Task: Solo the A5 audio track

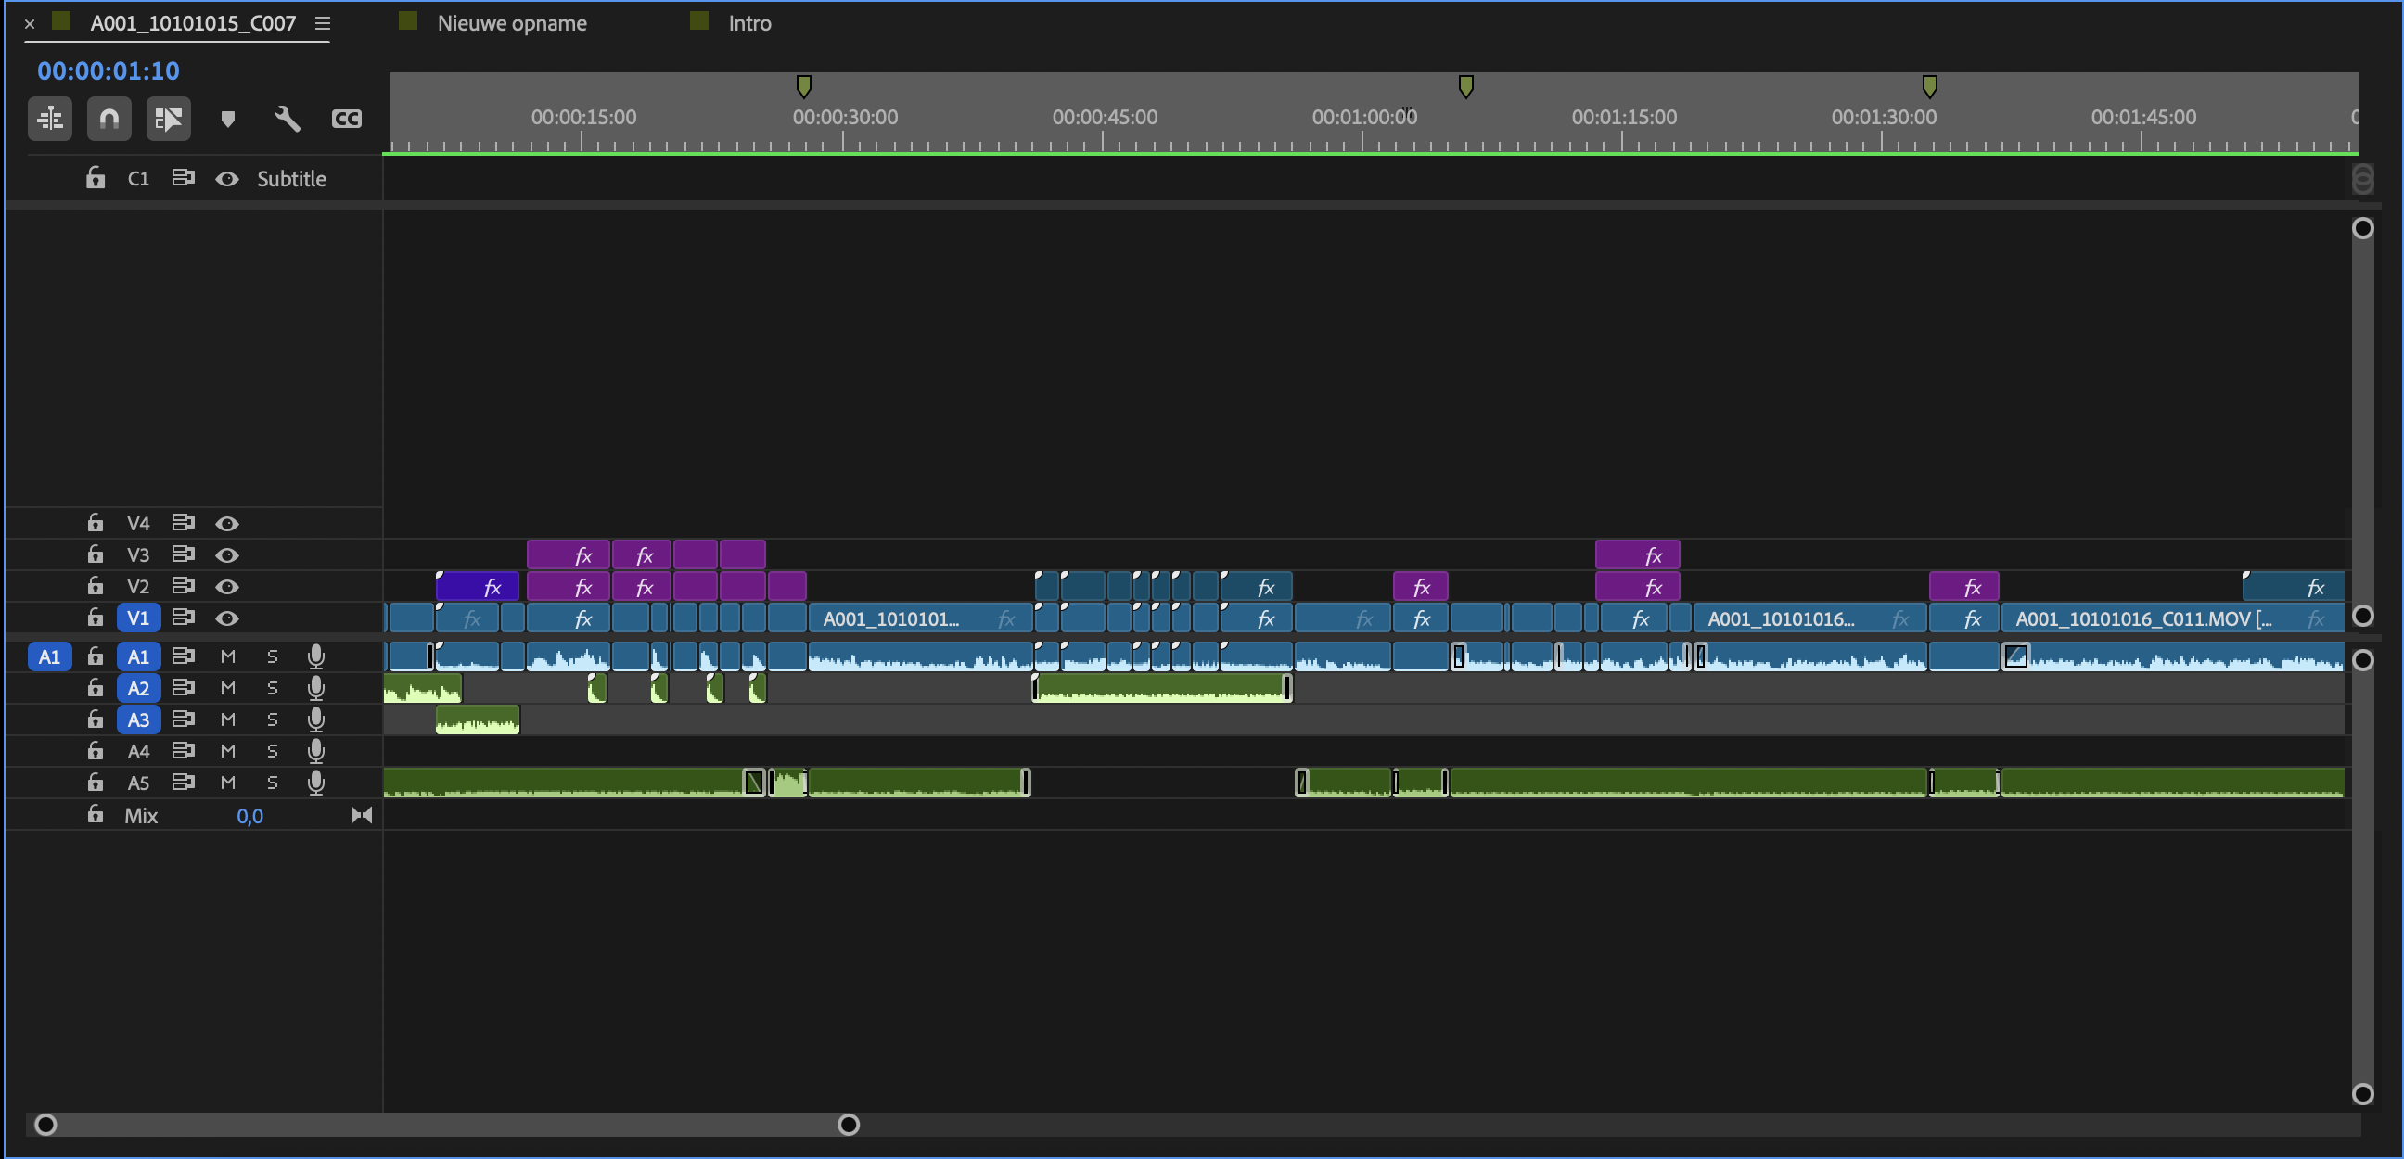Action: click(x=273, y=782)
